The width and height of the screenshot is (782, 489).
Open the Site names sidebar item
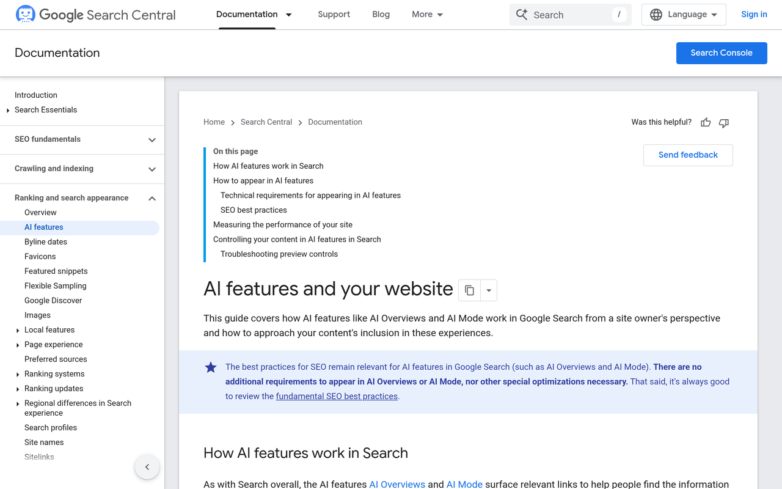(44, 443)
